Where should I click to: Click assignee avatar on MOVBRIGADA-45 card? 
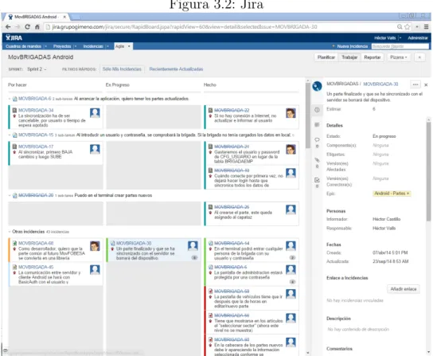[95, 270]
